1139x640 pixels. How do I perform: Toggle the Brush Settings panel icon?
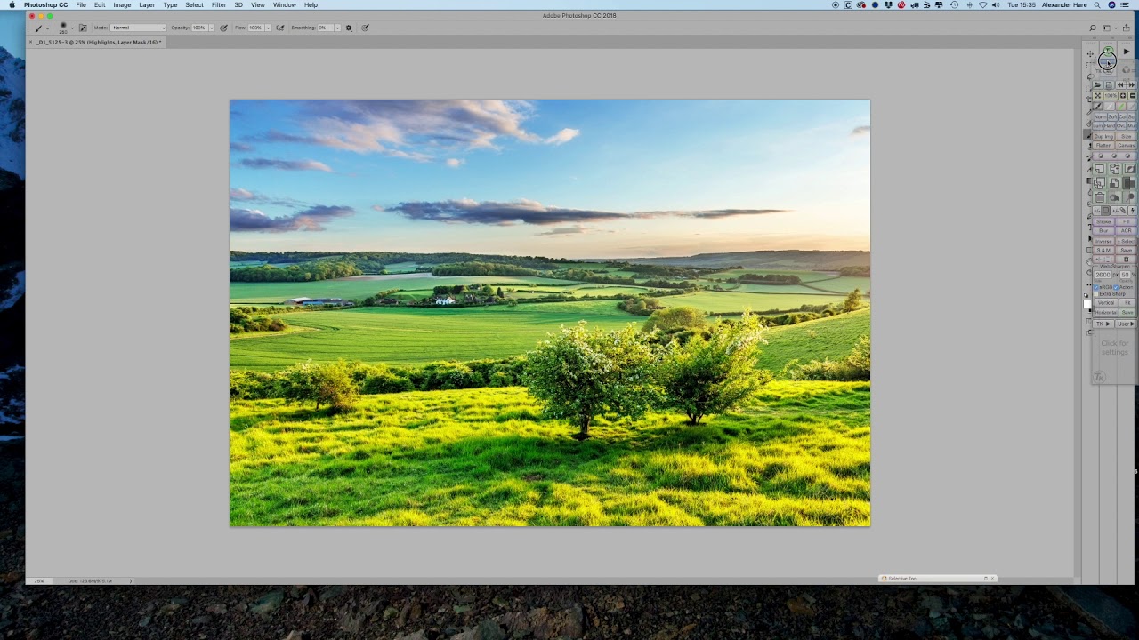pos(83,28)
